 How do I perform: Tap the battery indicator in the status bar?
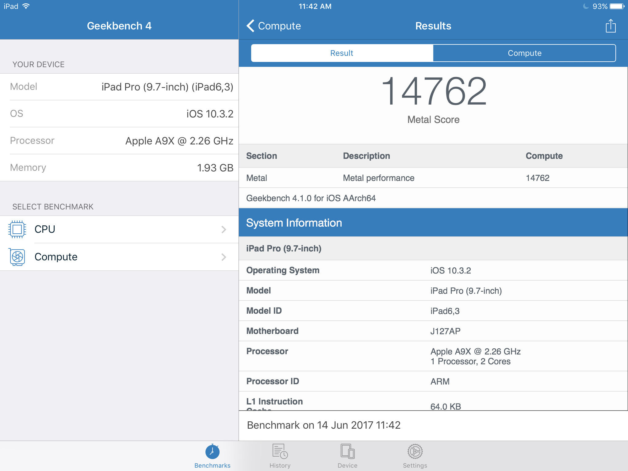pyautogui.click(x=616, y=6)
